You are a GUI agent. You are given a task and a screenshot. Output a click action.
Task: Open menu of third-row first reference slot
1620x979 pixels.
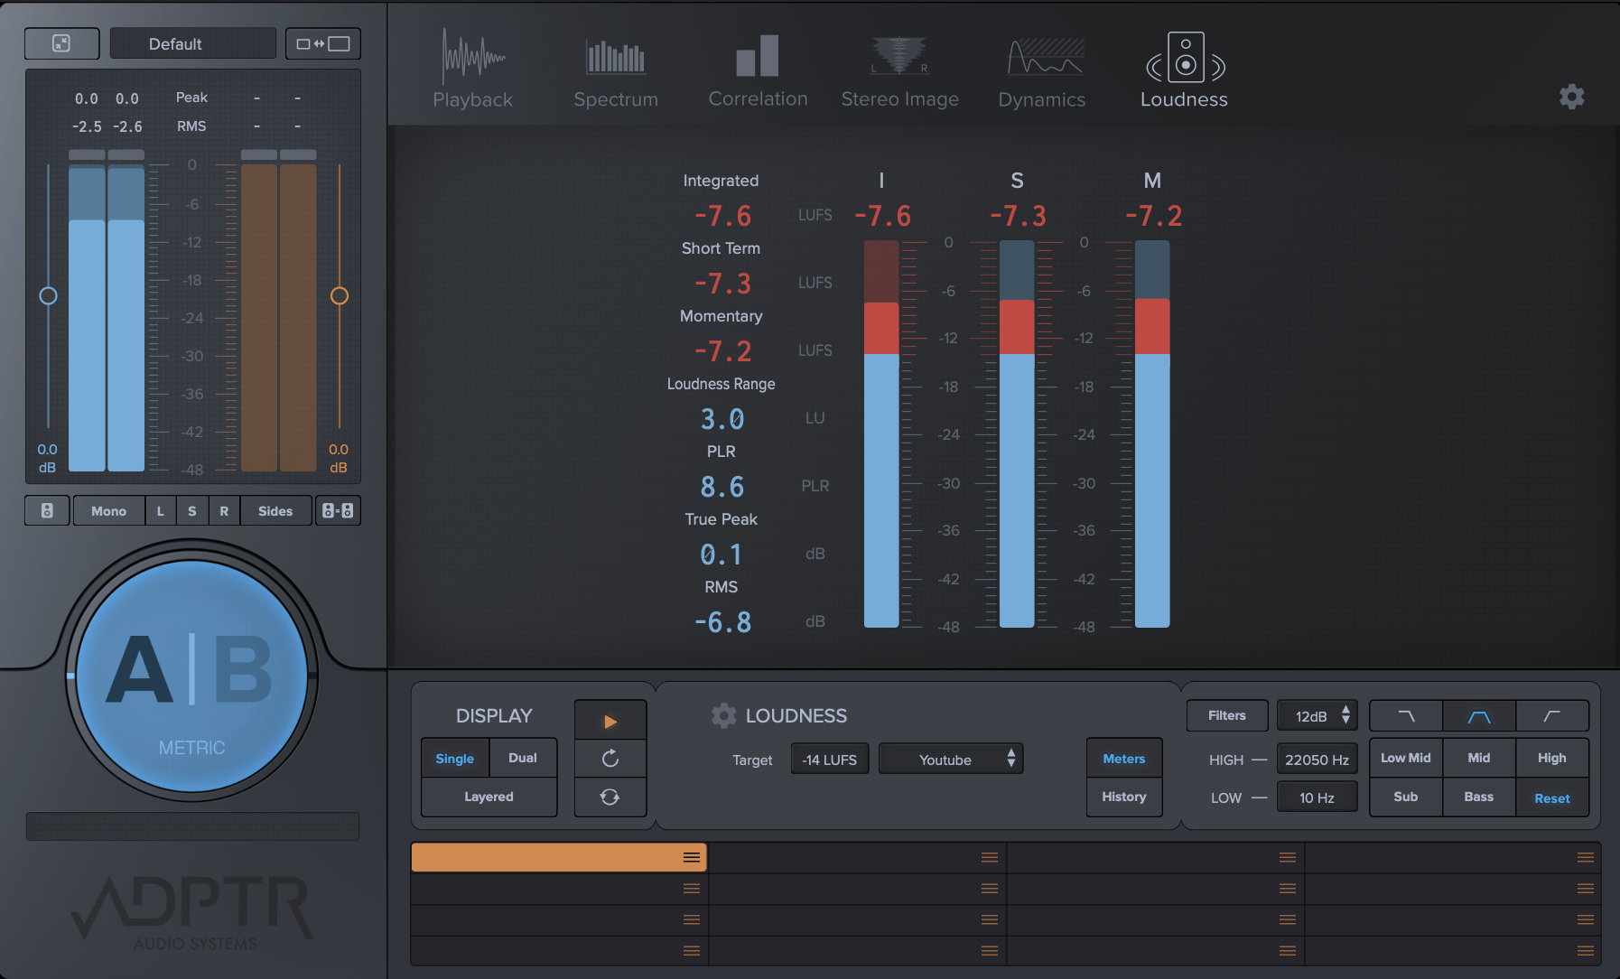(x=692, y=919)
